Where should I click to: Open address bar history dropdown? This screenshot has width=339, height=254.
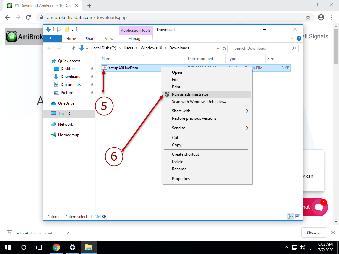point(218,48)
